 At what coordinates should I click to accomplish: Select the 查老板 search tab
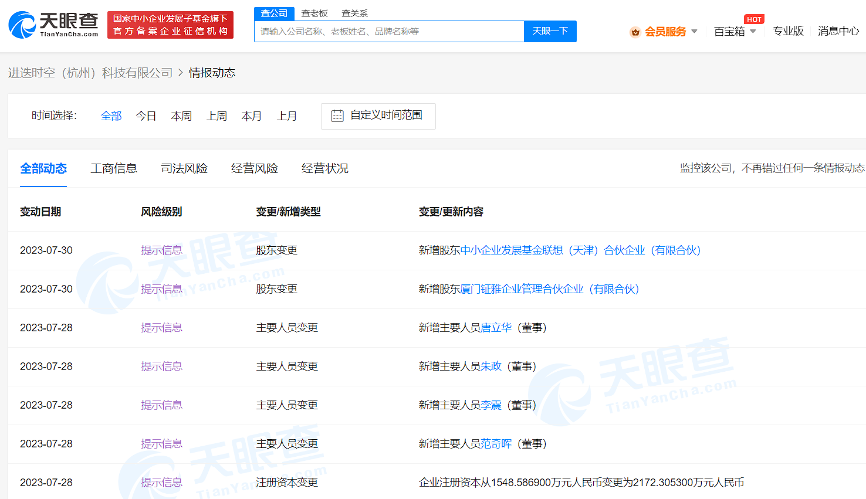(x=314, y=13)
